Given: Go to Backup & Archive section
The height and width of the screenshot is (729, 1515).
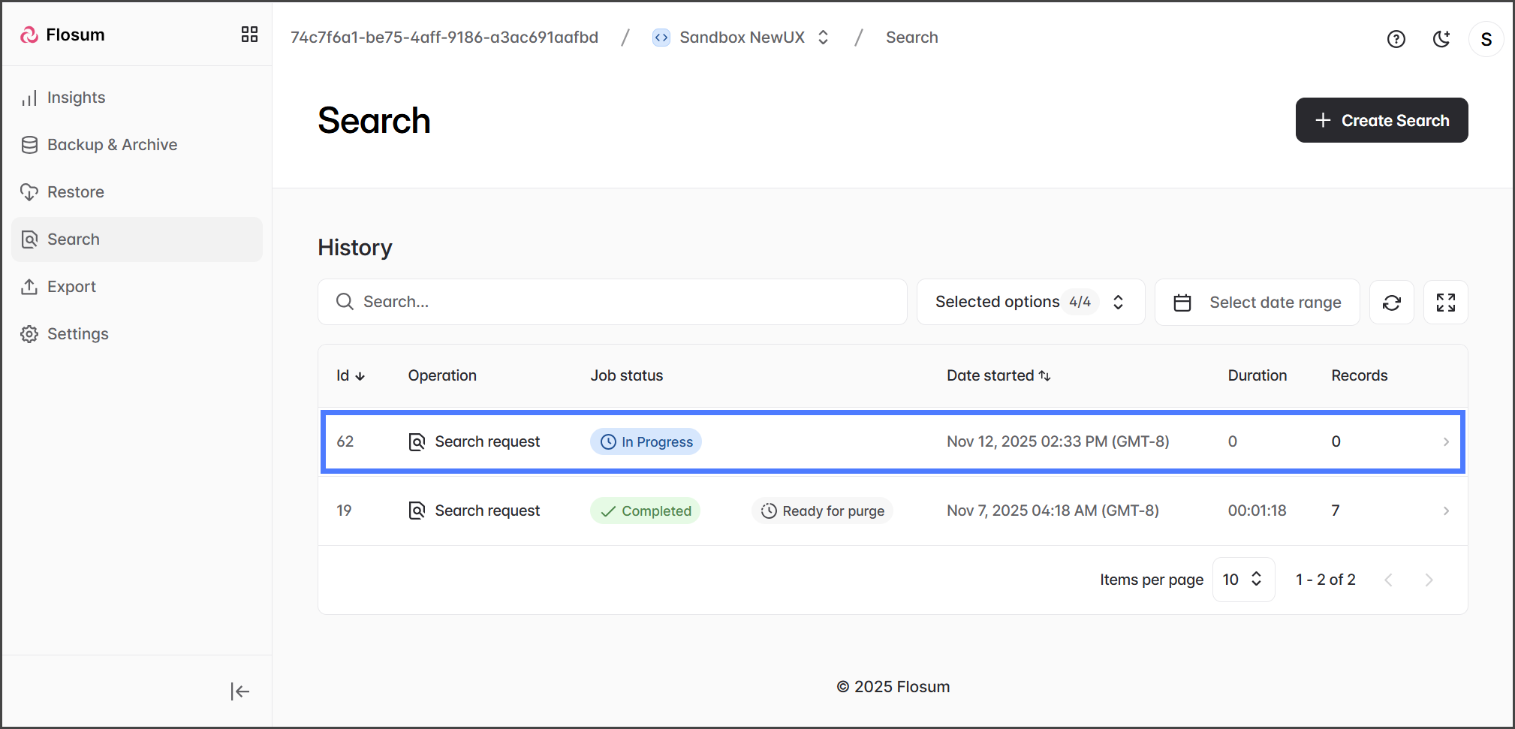Looking at the screenshot, I should point(112,145).
